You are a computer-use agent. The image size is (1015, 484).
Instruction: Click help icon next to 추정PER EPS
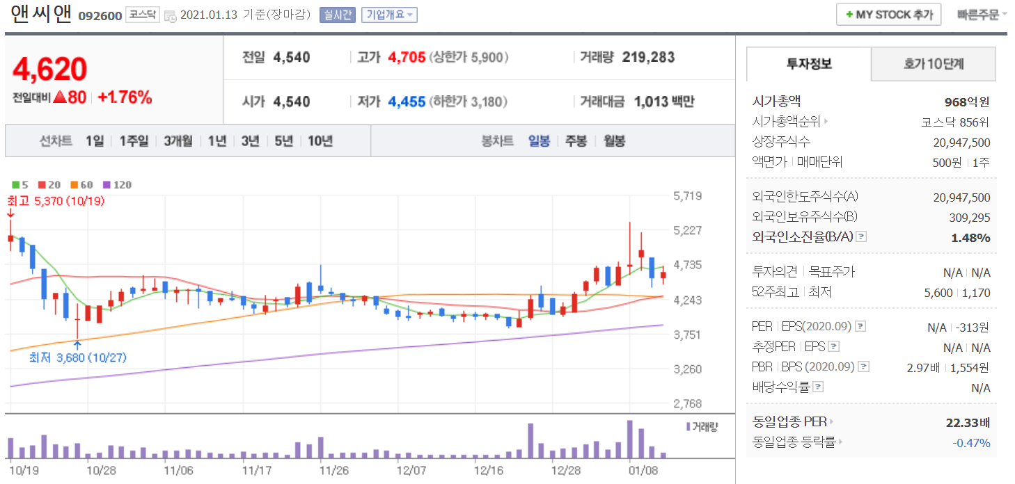[833, 347]
